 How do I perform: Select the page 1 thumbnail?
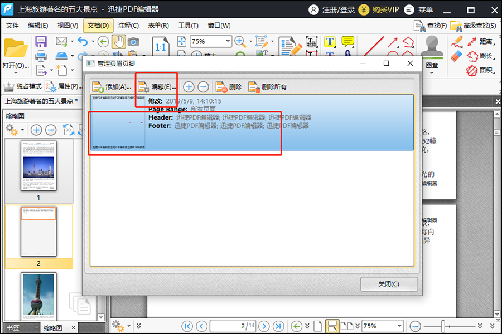tap(38, 166)
